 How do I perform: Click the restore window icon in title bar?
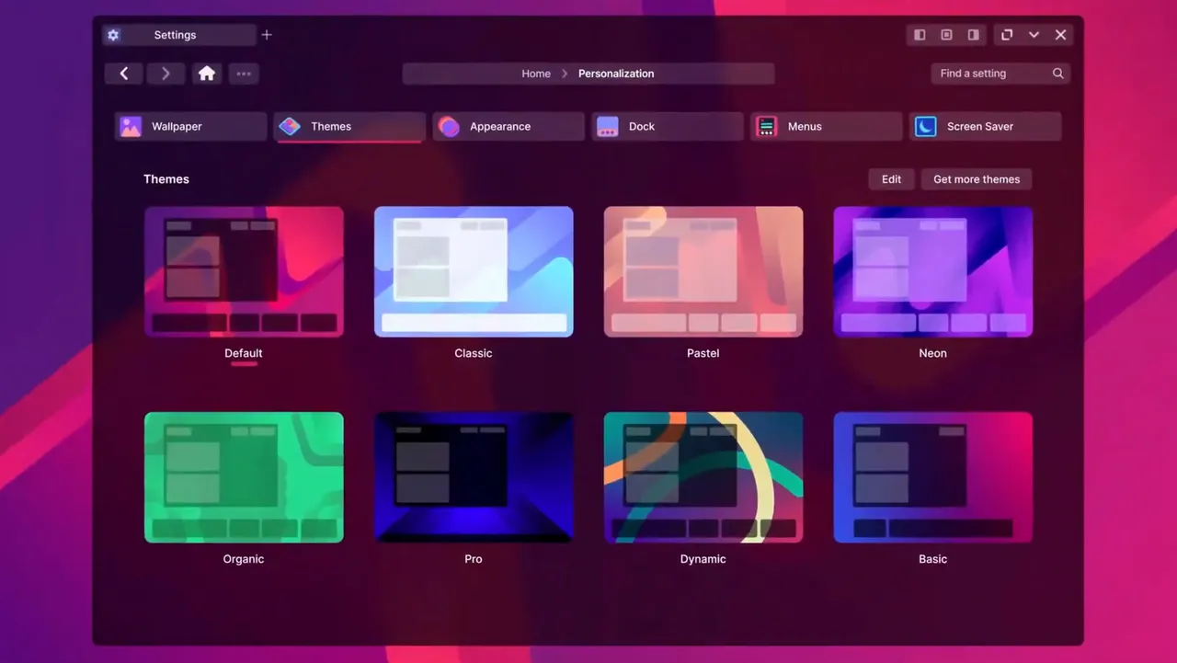point(1007,35)
